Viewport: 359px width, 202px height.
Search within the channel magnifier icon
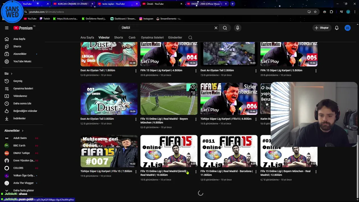[x=190, y=38]
